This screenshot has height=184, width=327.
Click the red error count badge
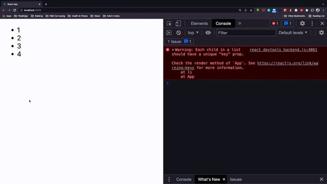tap(275, 24)
